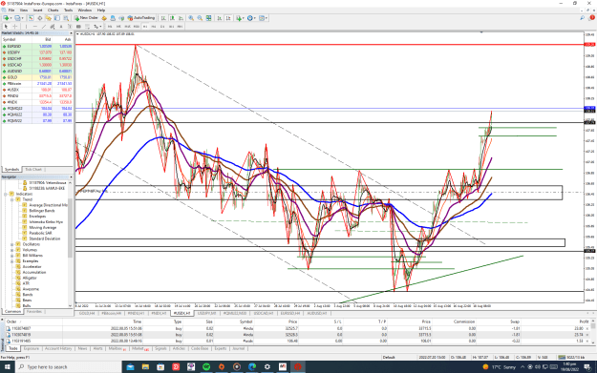Open the GOLD,H4 chart tab
The image size is (597, 373).
(x=87, y=313)
